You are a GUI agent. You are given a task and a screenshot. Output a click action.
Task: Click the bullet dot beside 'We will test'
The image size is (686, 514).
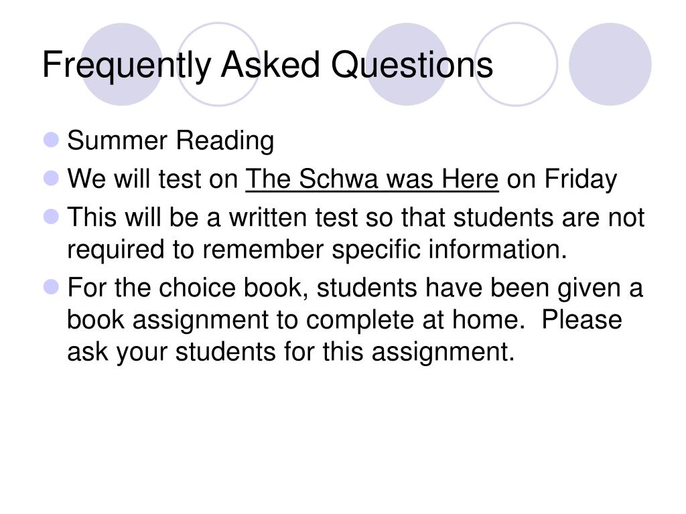pos(52,178)
